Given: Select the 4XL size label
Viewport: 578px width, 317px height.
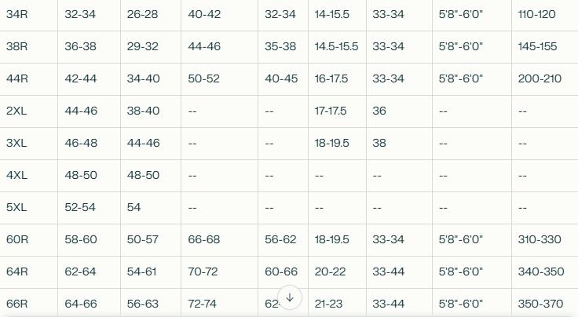Looking at the screenshot, I should [x=16, y=175].
